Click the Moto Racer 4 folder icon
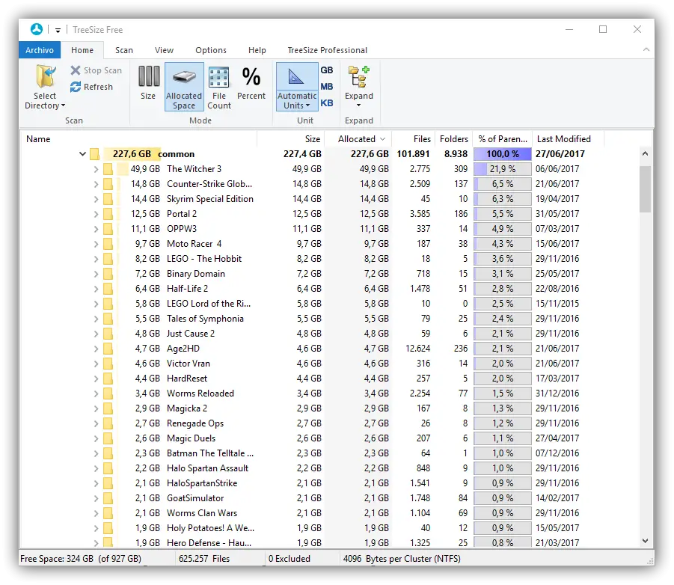 tap(108, 244)
